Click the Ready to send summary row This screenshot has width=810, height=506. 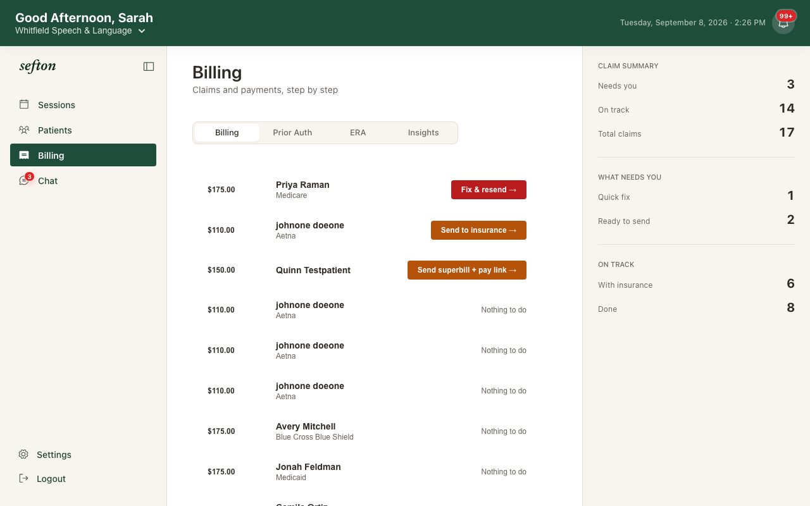pyautogui.click(x=696, y=221)
